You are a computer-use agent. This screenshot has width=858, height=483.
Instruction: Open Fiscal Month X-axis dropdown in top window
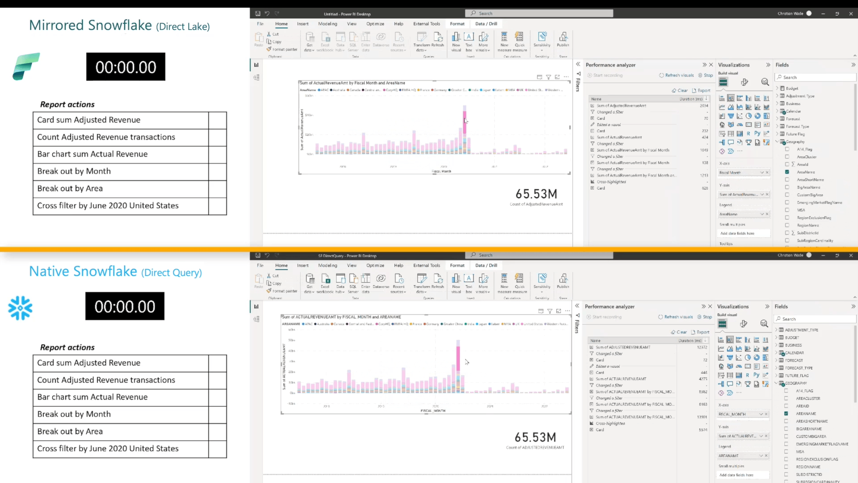point(762,173)
